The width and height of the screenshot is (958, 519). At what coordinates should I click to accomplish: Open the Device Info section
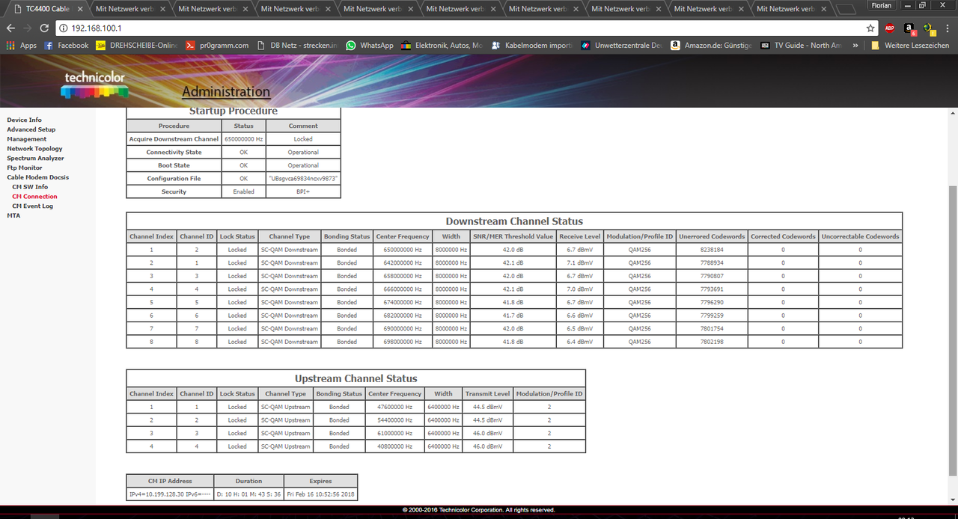tap(24, 120)
